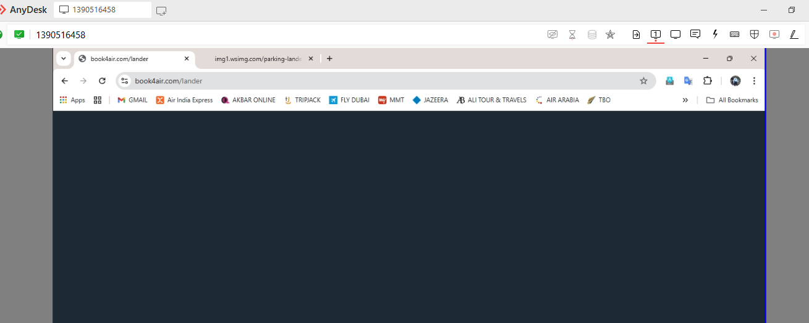Reload the page in Chrome
Image resolution: width=809 pixels, height=323 pixels.
tap(103, 81)
